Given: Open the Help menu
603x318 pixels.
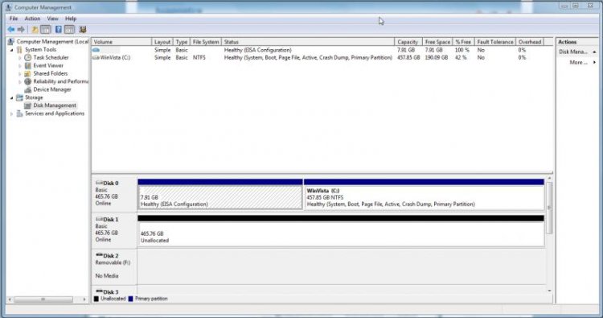Looking at the screenshot, I should pyautogui.click(x=71, y=19).
